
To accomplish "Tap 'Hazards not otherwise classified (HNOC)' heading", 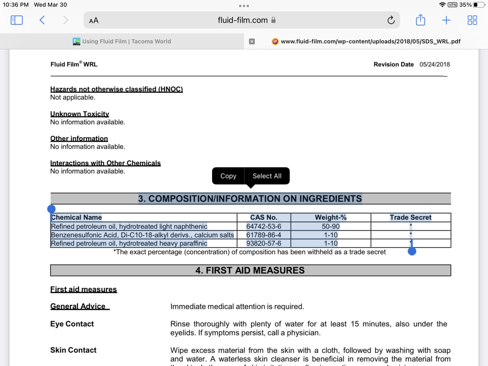I will click(117, 89).
